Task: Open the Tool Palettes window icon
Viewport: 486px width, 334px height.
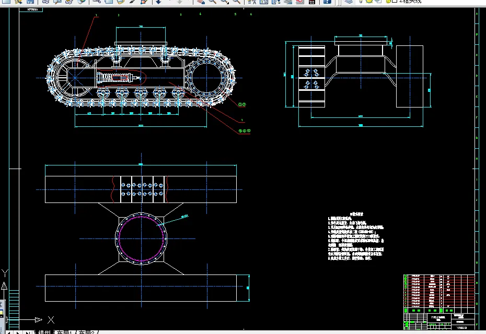Action: click(x=276, y=1)
